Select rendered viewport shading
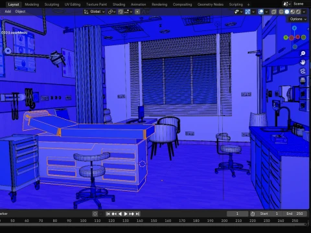The image size is (311, 233). point(298,12)
